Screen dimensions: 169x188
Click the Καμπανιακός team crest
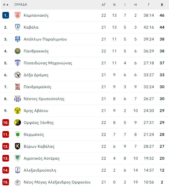coord(17,15)
